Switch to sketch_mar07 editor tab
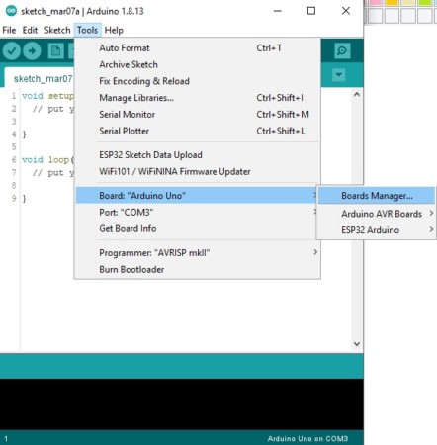 43,79
